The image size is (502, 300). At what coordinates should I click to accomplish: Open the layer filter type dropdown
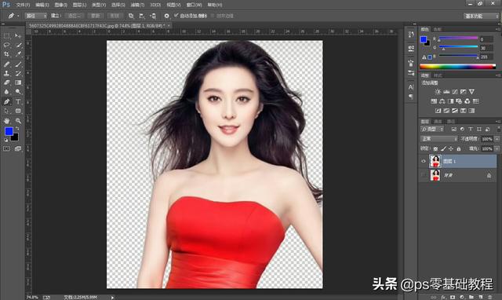pyautogui.click(x=432, y=129)
